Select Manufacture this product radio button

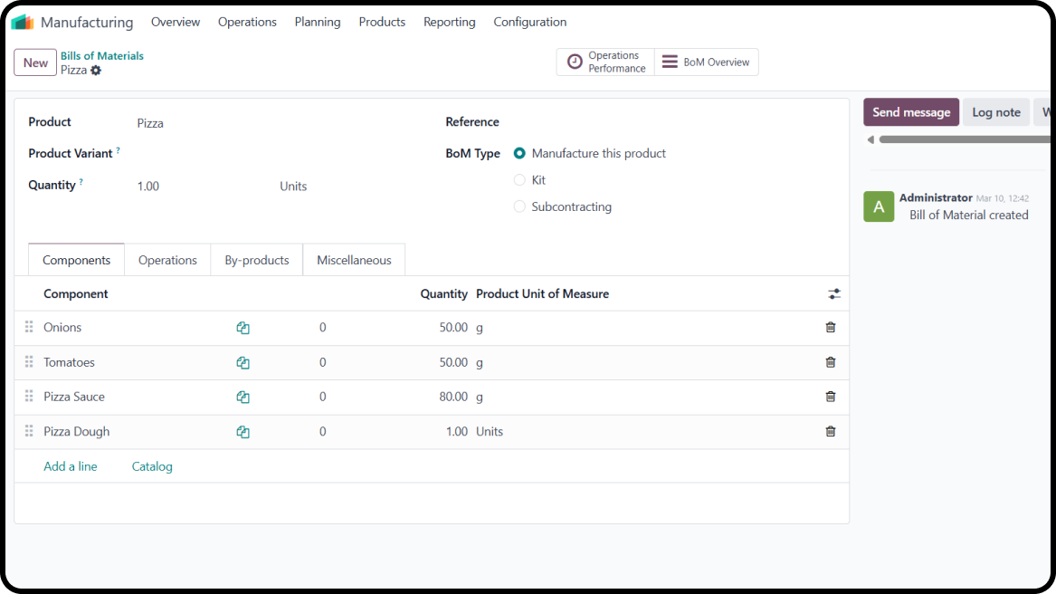(x=519, y=154)
